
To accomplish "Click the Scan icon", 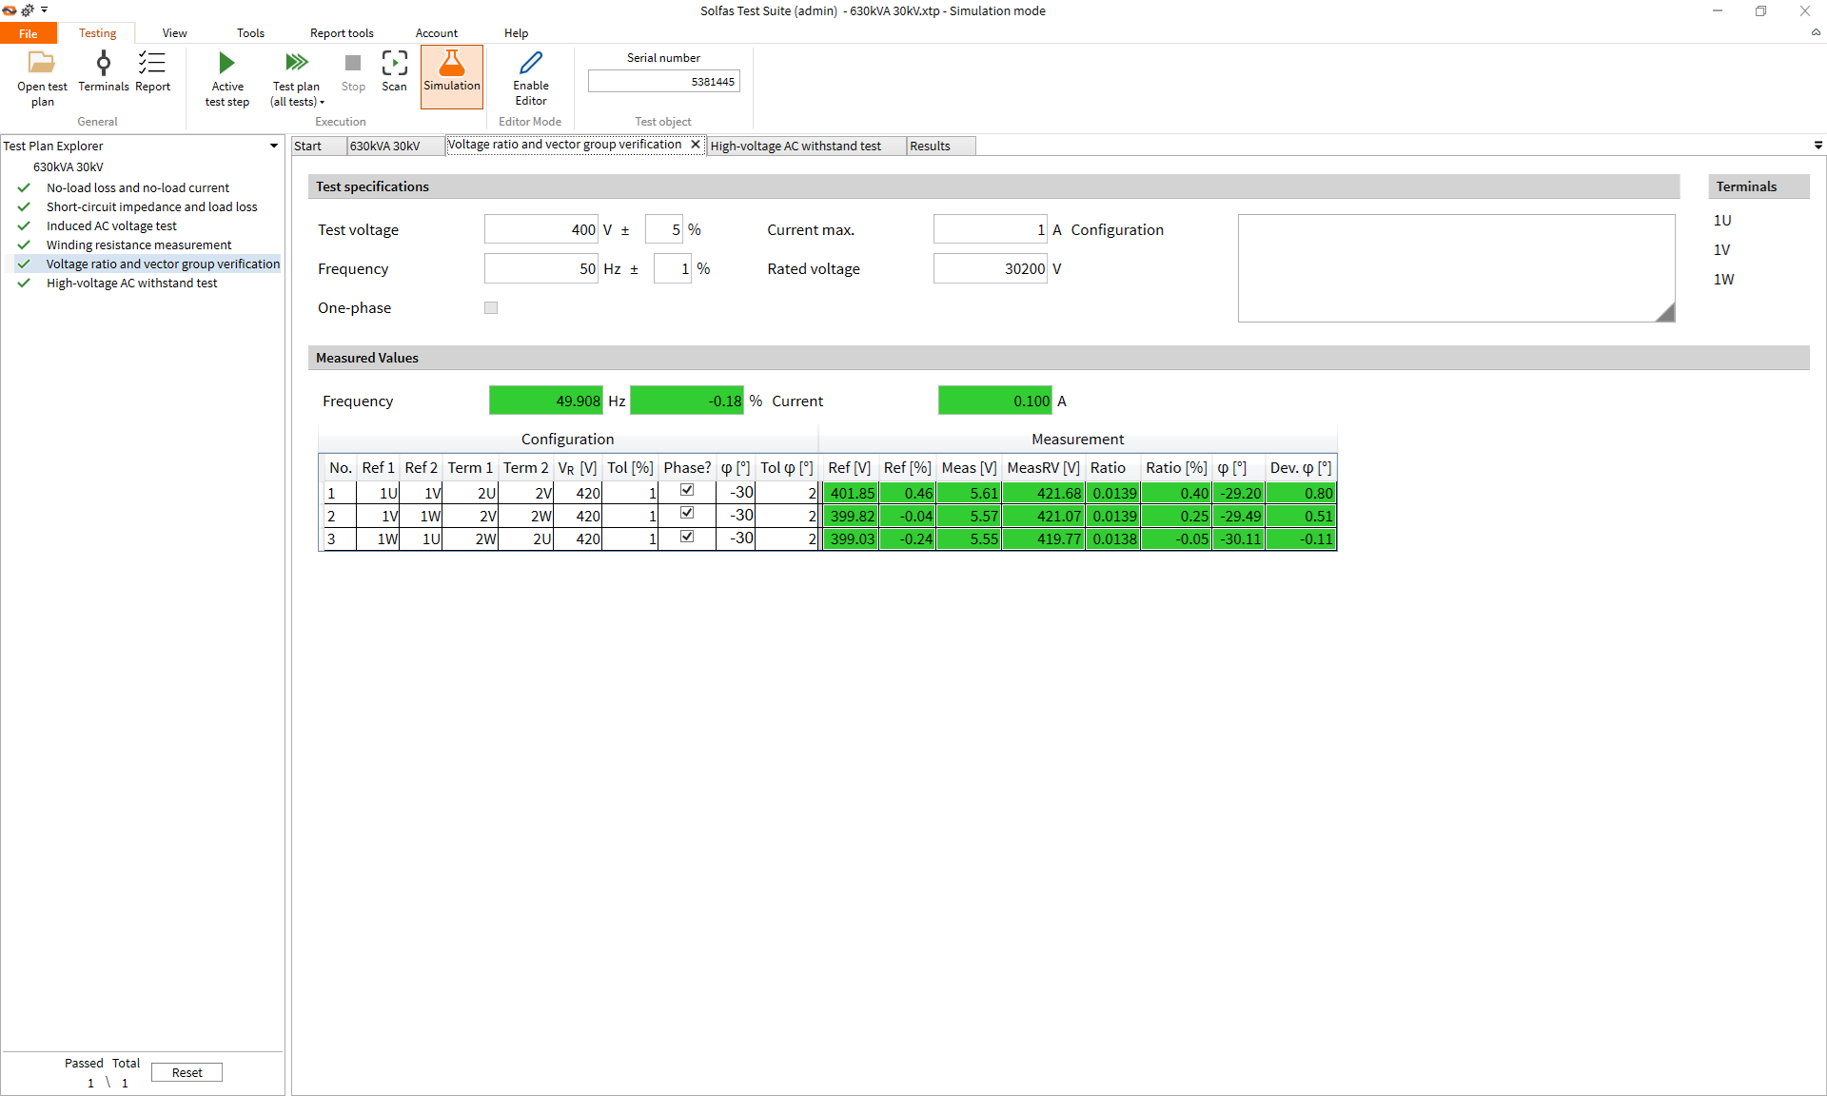I will click(394, 64).
